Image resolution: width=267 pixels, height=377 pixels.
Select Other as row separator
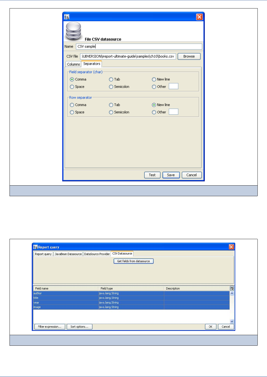[x=159, y=112]
